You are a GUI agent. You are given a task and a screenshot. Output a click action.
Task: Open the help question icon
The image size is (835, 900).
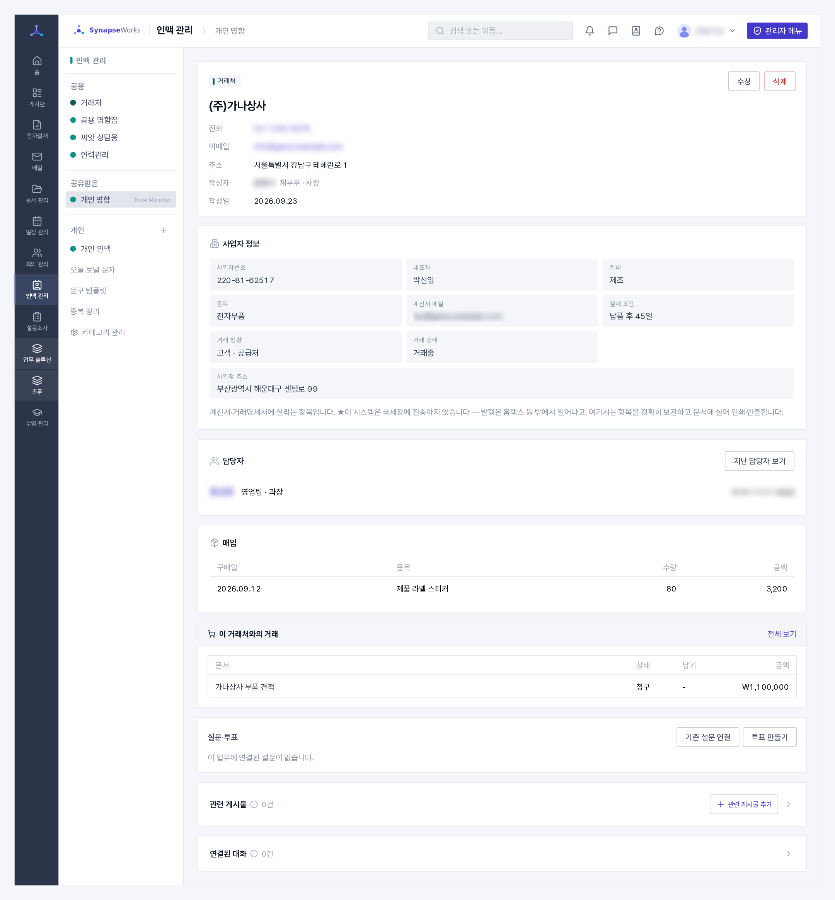[659, 31]
